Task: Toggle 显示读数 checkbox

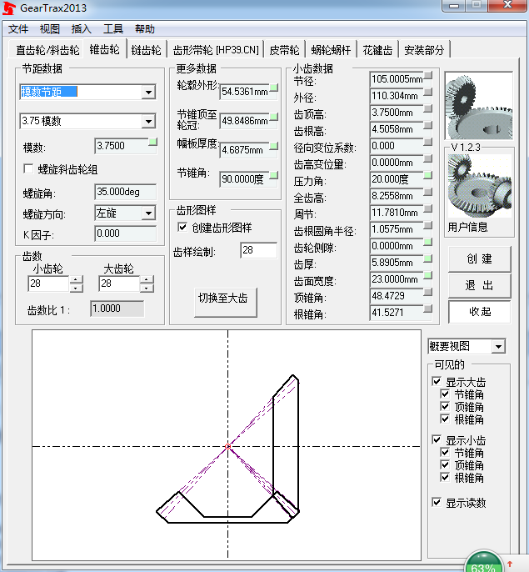Action: (x=437, y=502)
